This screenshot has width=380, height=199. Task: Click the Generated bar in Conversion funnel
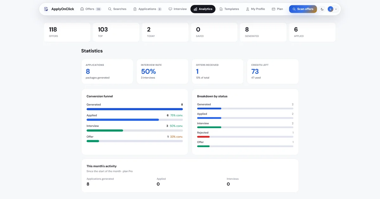(135, 109)
